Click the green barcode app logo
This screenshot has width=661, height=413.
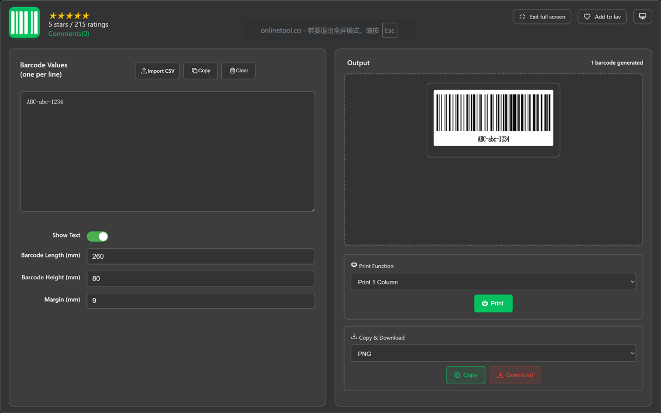pyautogui.click(x=24, y=23)
